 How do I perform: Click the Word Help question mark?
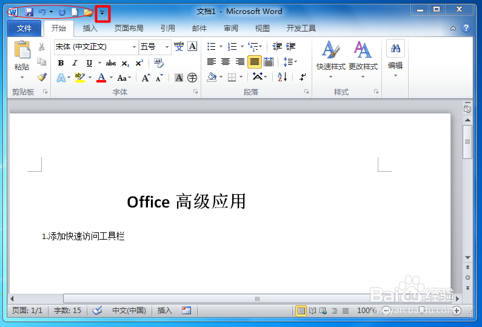(466, 28)
